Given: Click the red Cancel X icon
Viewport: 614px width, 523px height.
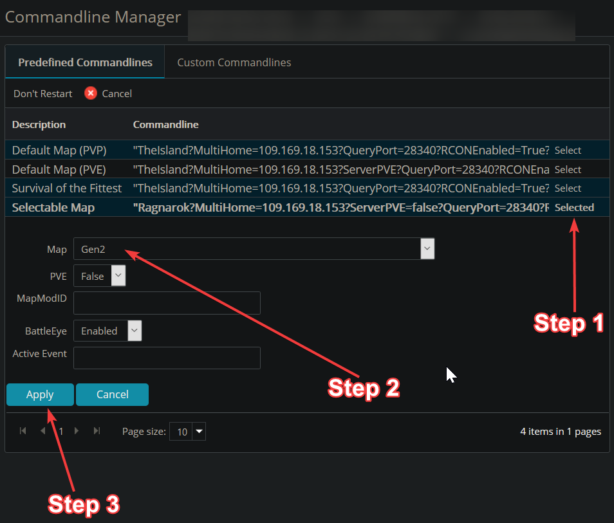Looking at the screenshot, I should tap(91, 93).
